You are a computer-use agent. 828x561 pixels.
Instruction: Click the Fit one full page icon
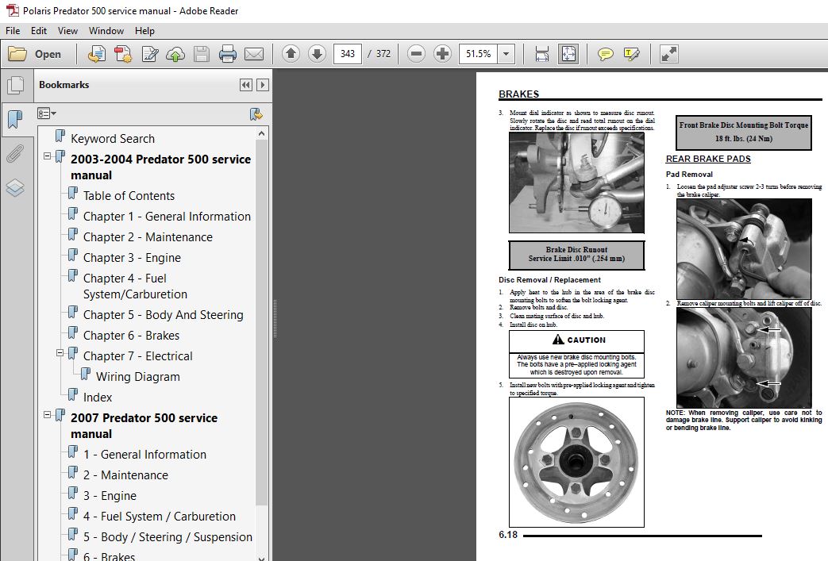click(568, 54)
